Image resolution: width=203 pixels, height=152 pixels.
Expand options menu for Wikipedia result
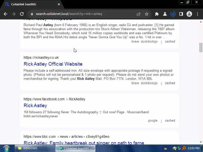pyautogui.click(x=161, y=42)
